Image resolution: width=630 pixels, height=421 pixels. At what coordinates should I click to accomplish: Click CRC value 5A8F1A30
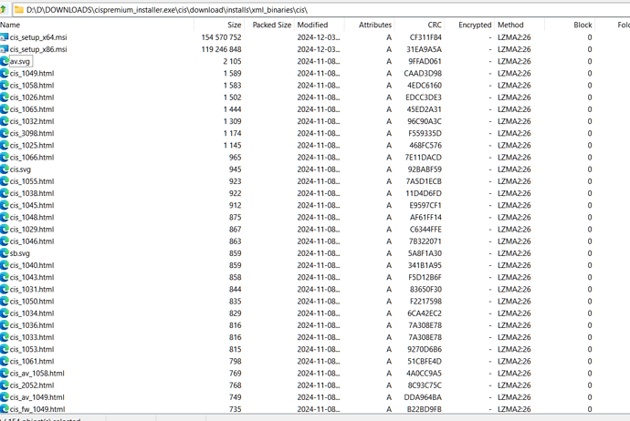pos(425,253)
